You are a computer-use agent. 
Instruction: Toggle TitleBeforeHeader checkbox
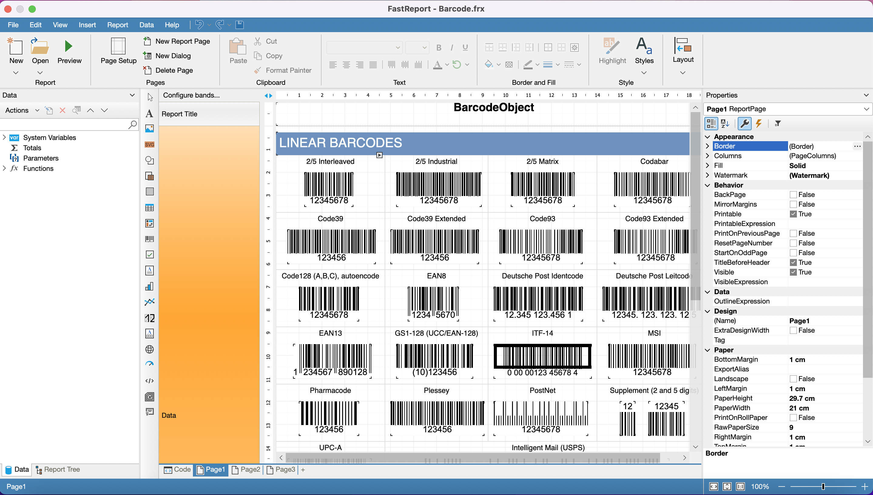(793, 262)
